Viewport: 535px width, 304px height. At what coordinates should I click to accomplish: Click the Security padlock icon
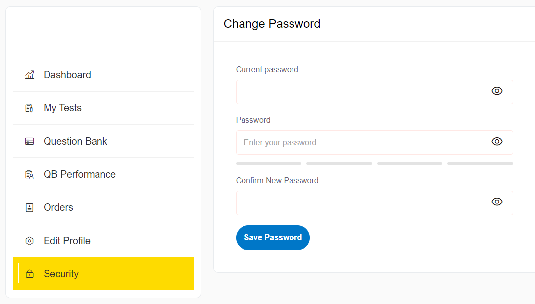pyautogui.click(x=30, y=274)
